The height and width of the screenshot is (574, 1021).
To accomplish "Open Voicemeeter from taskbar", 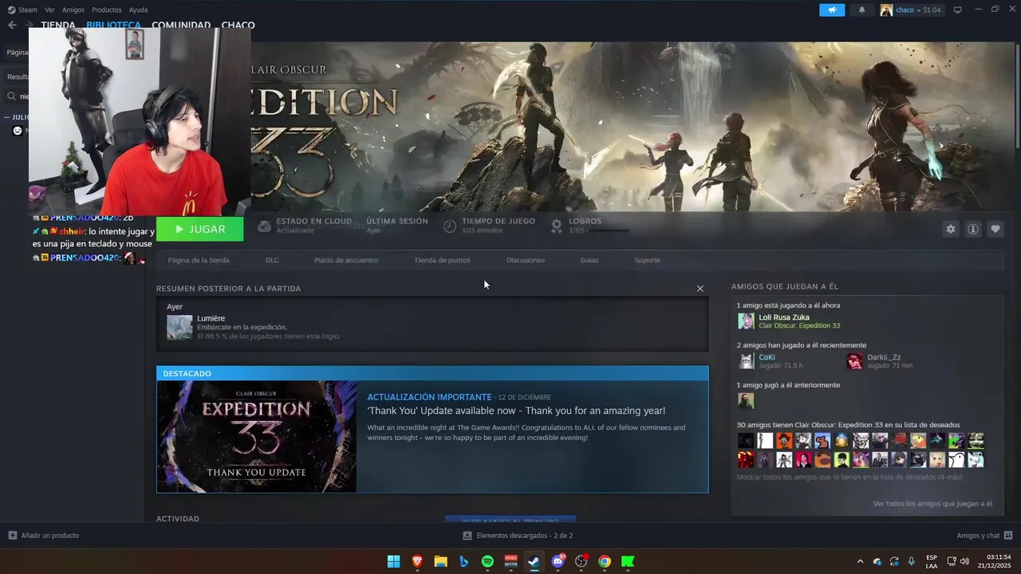I will pos(510,561).
